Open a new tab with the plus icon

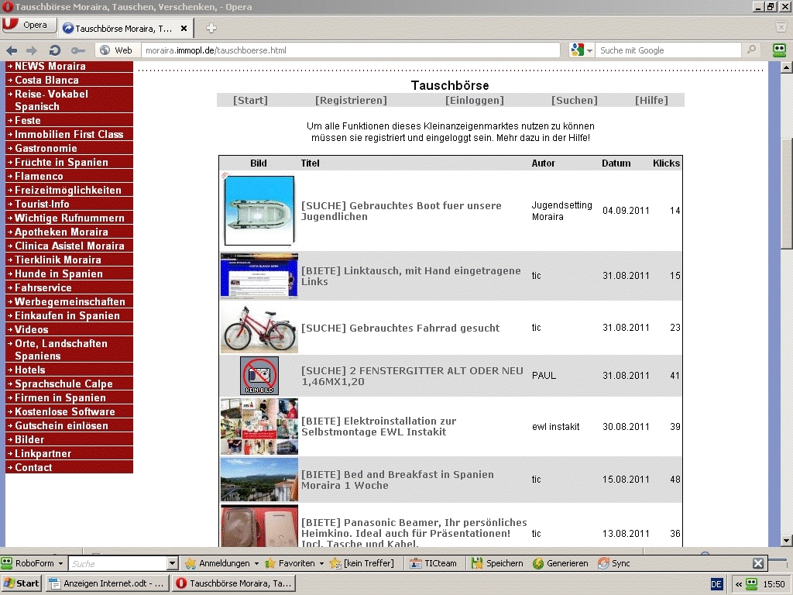tap(211, 29)
